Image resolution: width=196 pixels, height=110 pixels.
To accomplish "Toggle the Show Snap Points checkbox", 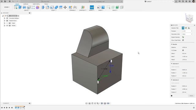I will point(183,40).
